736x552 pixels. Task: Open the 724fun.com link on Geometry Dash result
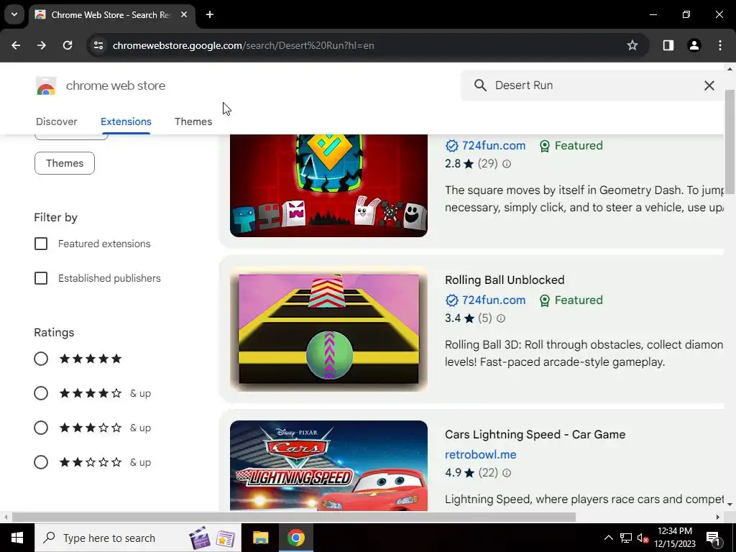(x=493, y=146)
